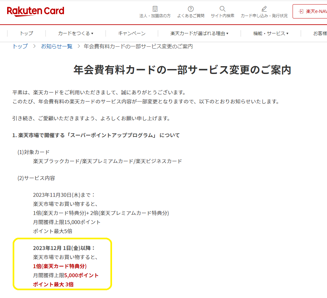Screen dimensions: 327x298
Task: Select the トップ navigation menu item
Action: [x=26, y=33]
